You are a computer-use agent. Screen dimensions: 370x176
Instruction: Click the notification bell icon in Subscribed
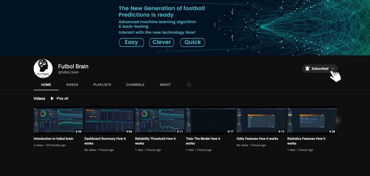click(x=307, y=69)
